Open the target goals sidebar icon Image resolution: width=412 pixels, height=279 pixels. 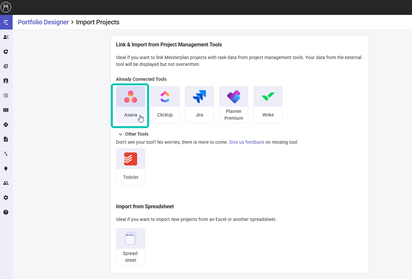[x=6, y=66]
